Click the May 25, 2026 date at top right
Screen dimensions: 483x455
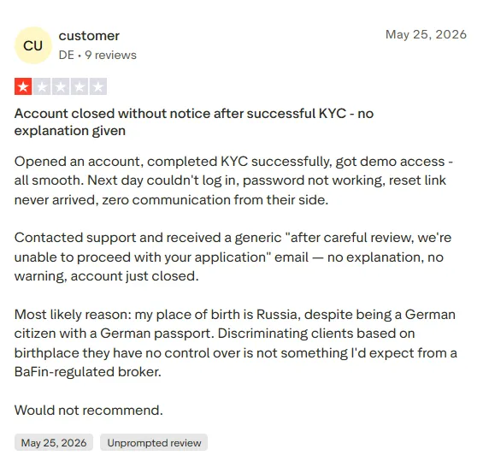click(426, 34)
